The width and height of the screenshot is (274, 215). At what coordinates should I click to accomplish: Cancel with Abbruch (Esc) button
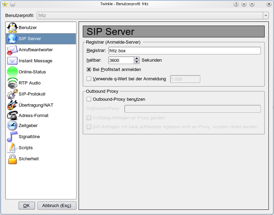[x=57, y=206]
